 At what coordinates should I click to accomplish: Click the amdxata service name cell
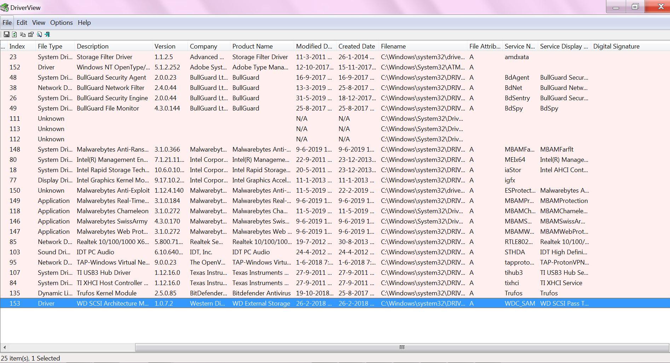[x=516, y=57]
